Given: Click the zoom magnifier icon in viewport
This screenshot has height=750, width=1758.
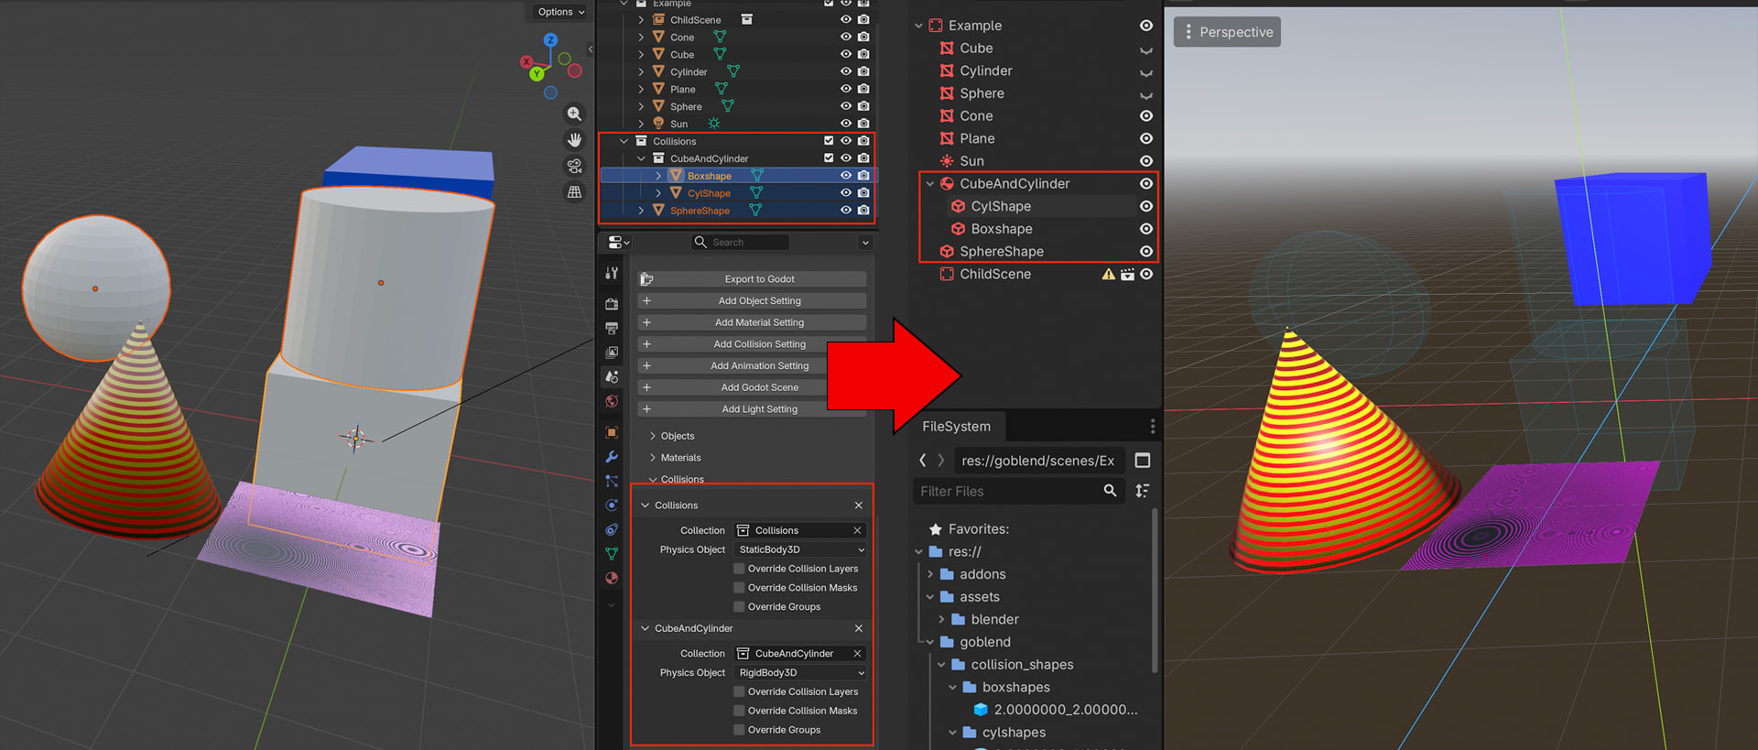Looking at the screenshot, I should coord(574,114).
